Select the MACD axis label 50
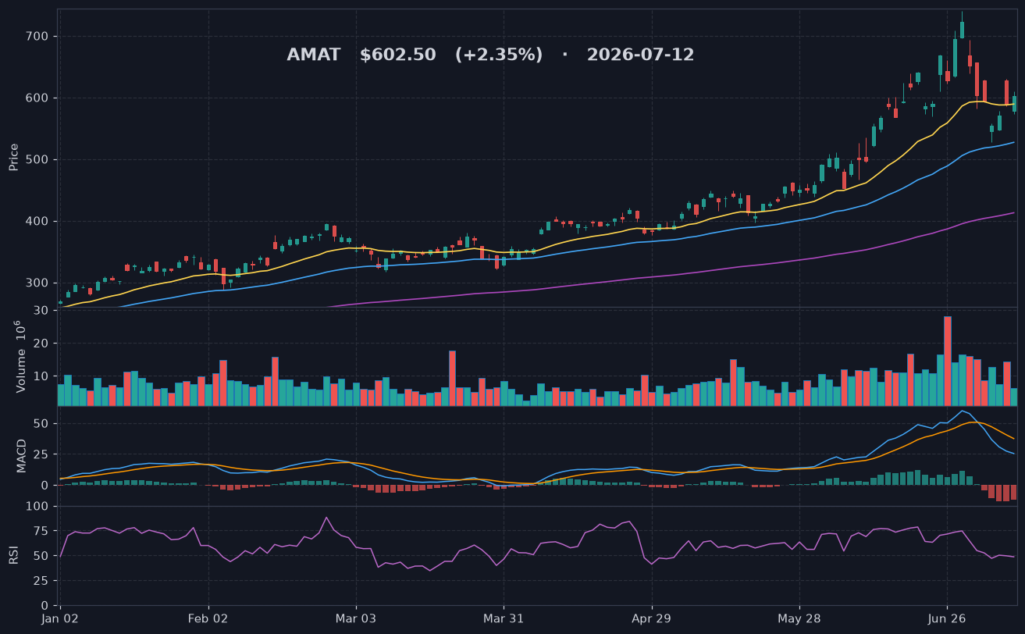This screenshot has height=634, width=1025. click(x=41, y=424)
